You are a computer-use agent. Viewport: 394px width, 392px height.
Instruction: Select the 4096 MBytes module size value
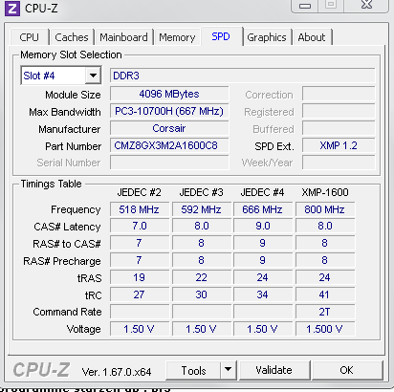[169, 94]
